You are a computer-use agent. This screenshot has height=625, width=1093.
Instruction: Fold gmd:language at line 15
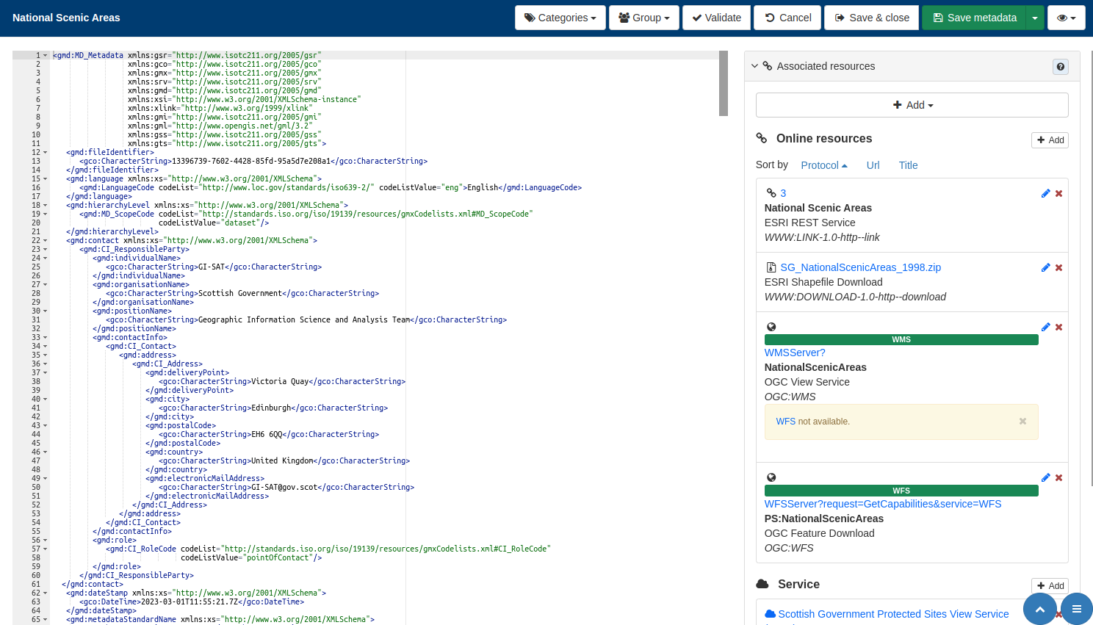tap(45, 179)
